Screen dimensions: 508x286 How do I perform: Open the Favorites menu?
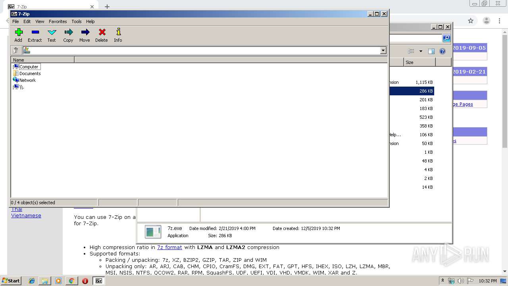pyautogui.click(x=58, y=21)
